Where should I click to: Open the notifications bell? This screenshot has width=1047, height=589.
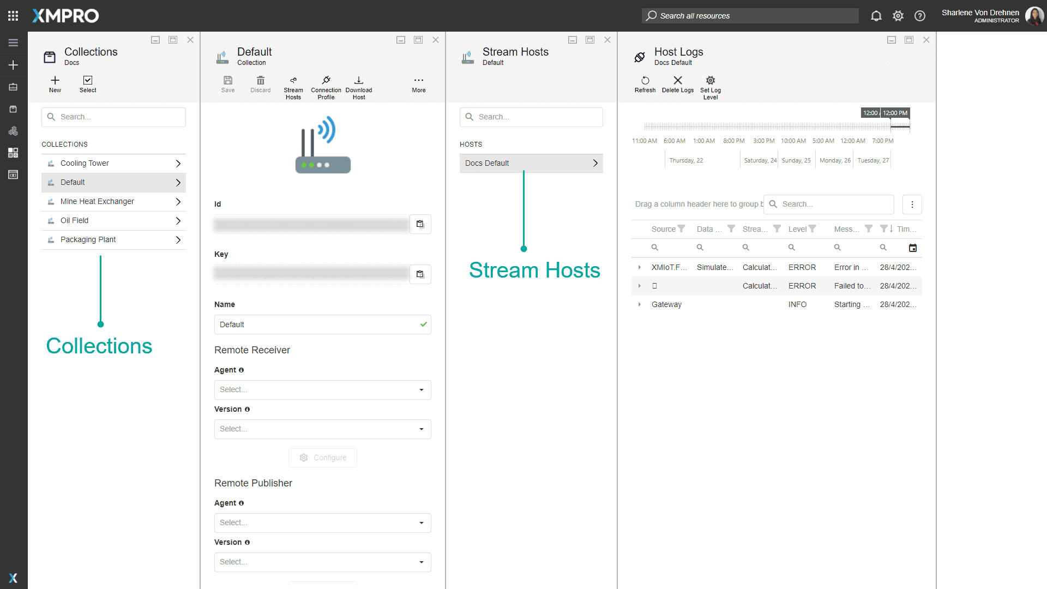876,16
